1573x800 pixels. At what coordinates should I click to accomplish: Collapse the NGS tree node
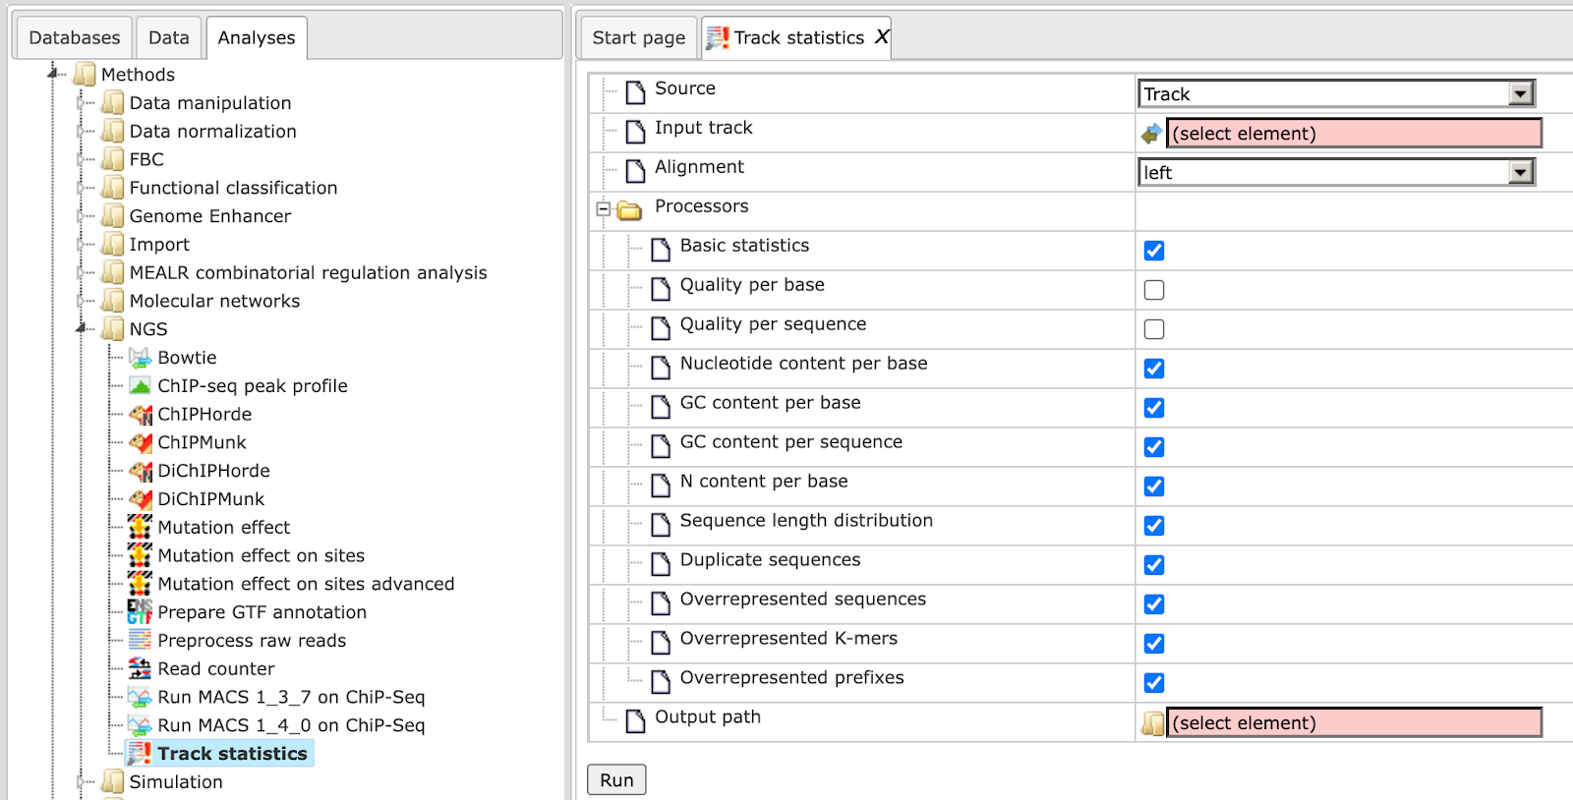coord(82,328)
